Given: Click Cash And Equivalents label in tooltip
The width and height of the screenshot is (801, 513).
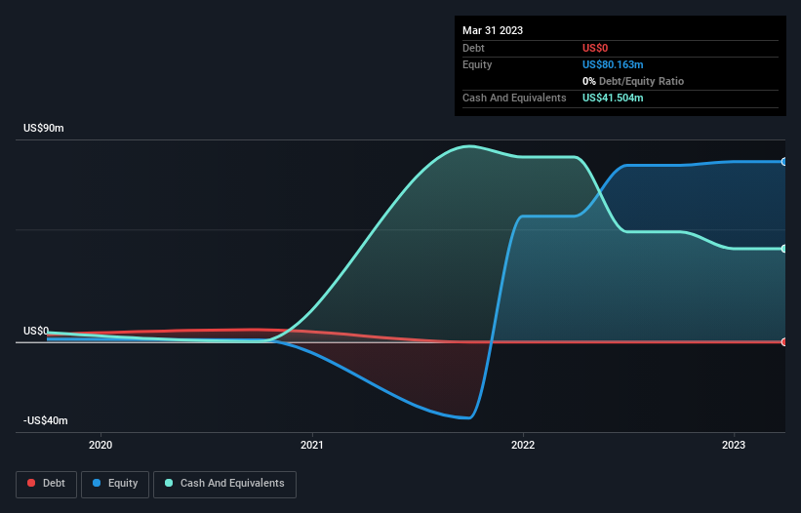Looking at the screenshot, I should 514,98.
